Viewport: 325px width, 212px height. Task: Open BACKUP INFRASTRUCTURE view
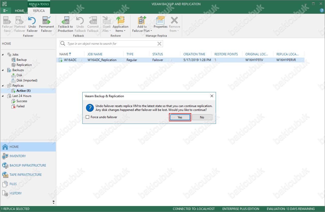point(28,165)
